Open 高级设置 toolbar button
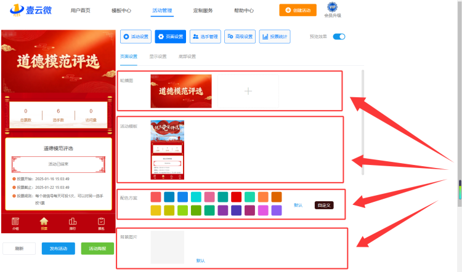This screenshot has width=462, height=272. tap(240, 36)
